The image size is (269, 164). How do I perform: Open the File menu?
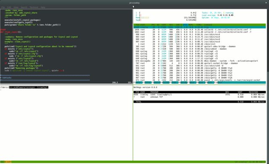click(3, 7)
